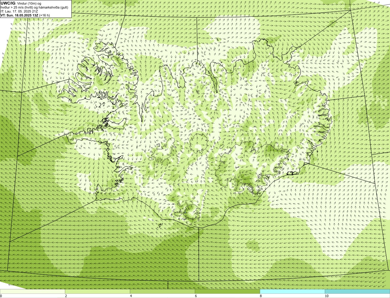390x298 pixels.
Task: Select the medium green 4–6 color bar segment
Action: (x=162, y=291)
